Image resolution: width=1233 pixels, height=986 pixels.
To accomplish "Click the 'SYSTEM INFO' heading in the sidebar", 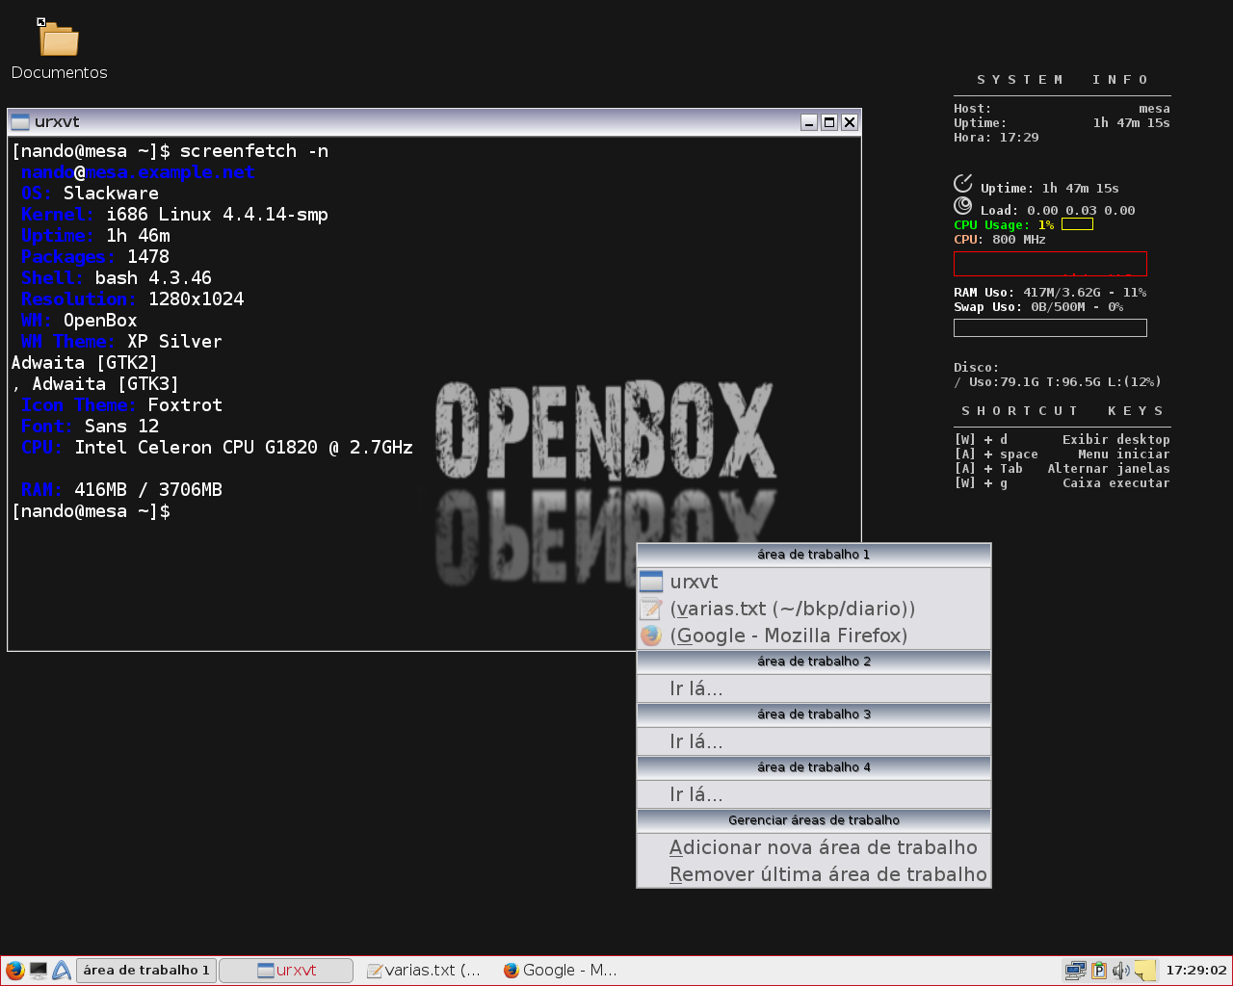I will (1062, 80).
